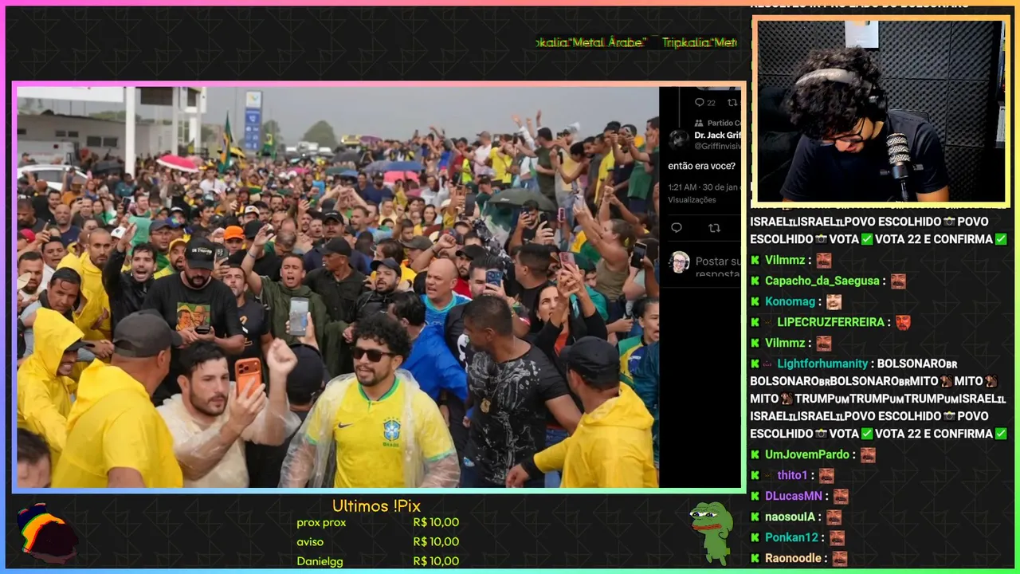
Task: Click the emote in naosoulA's message
Action: [x=834, y=517]
